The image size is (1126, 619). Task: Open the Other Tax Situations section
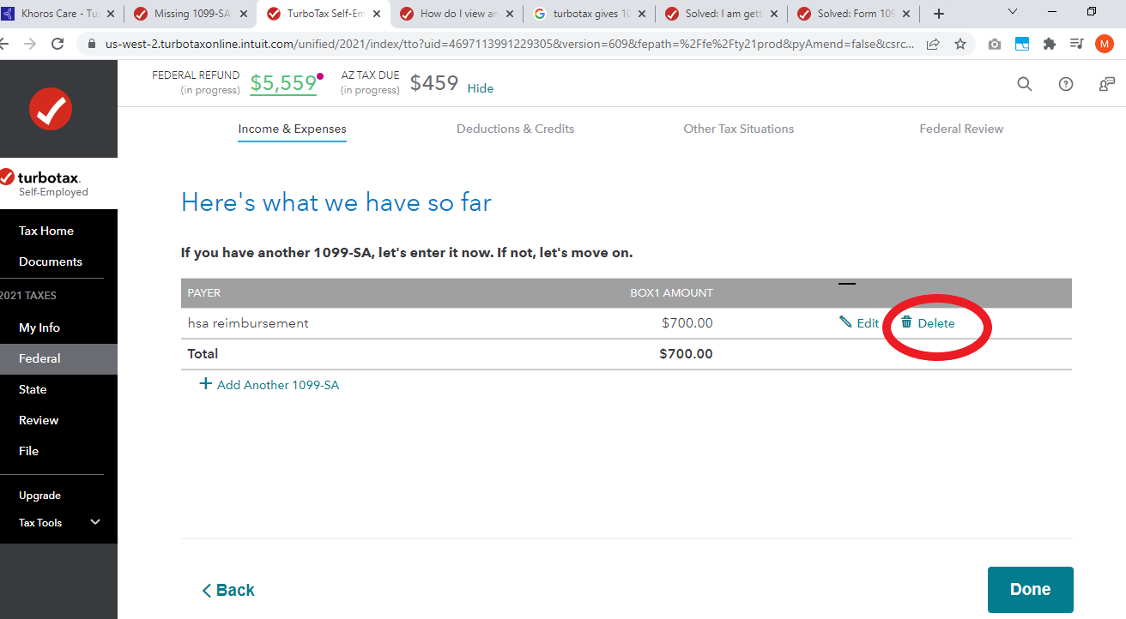[738, 129]
